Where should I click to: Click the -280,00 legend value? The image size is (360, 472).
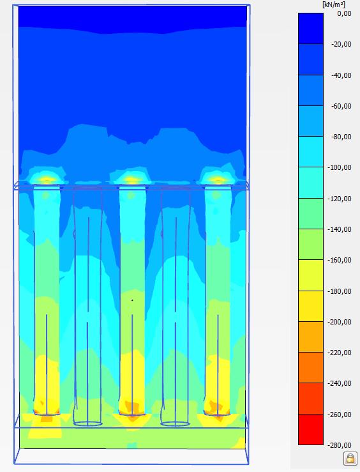tap(339, 445)
